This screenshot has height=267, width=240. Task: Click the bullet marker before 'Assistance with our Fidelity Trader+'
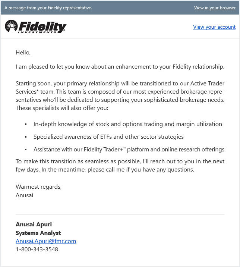(x=26, y=150)
